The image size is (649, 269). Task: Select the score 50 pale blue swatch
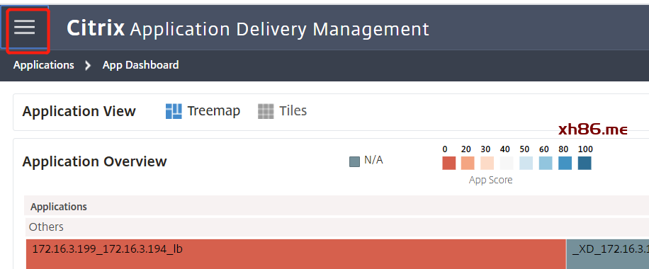526,163
